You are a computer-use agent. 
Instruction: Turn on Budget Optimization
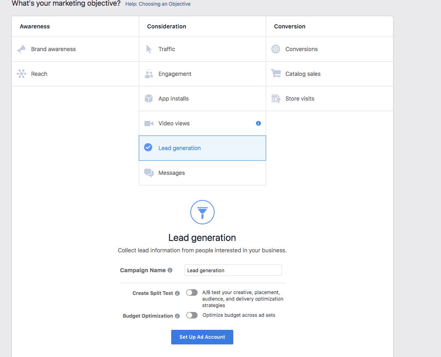(x=191, y=315)
